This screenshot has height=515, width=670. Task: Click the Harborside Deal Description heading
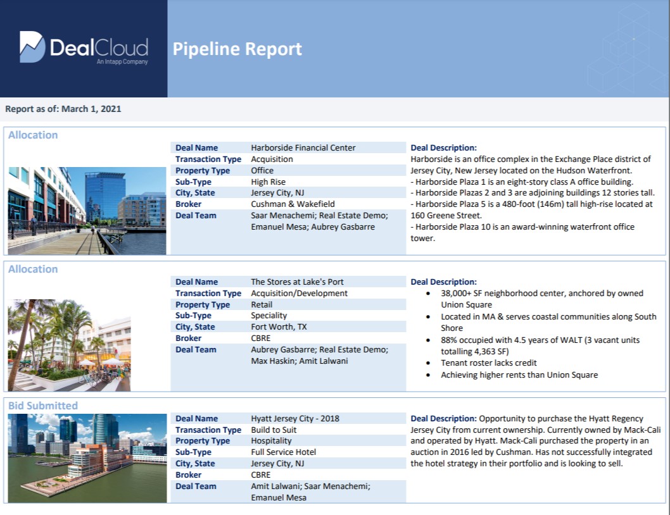click(443, 147)
